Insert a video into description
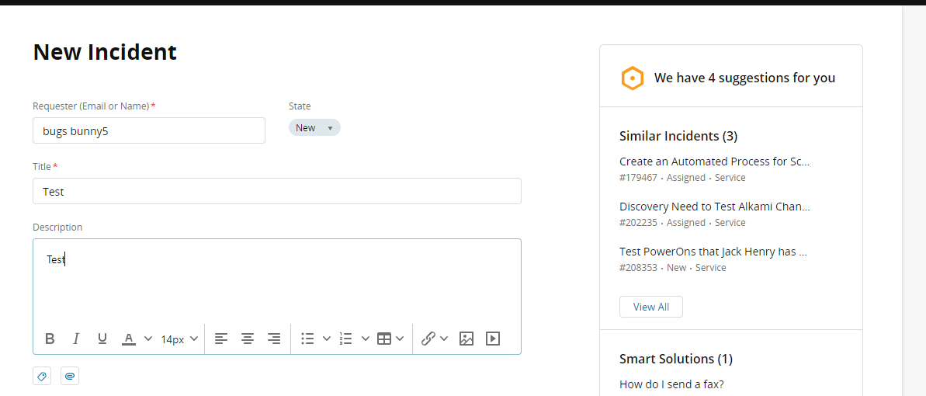This screenshot has height=396, width=926. 493,339
